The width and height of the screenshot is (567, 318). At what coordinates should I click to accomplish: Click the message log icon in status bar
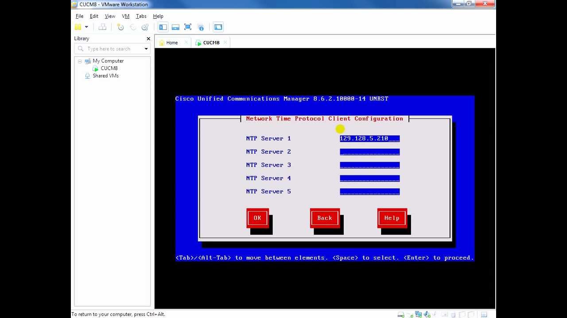[484, 314]
